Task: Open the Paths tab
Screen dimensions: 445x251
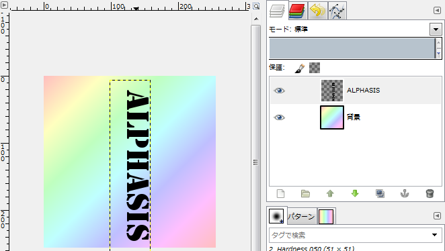Action: click(337, 11)
